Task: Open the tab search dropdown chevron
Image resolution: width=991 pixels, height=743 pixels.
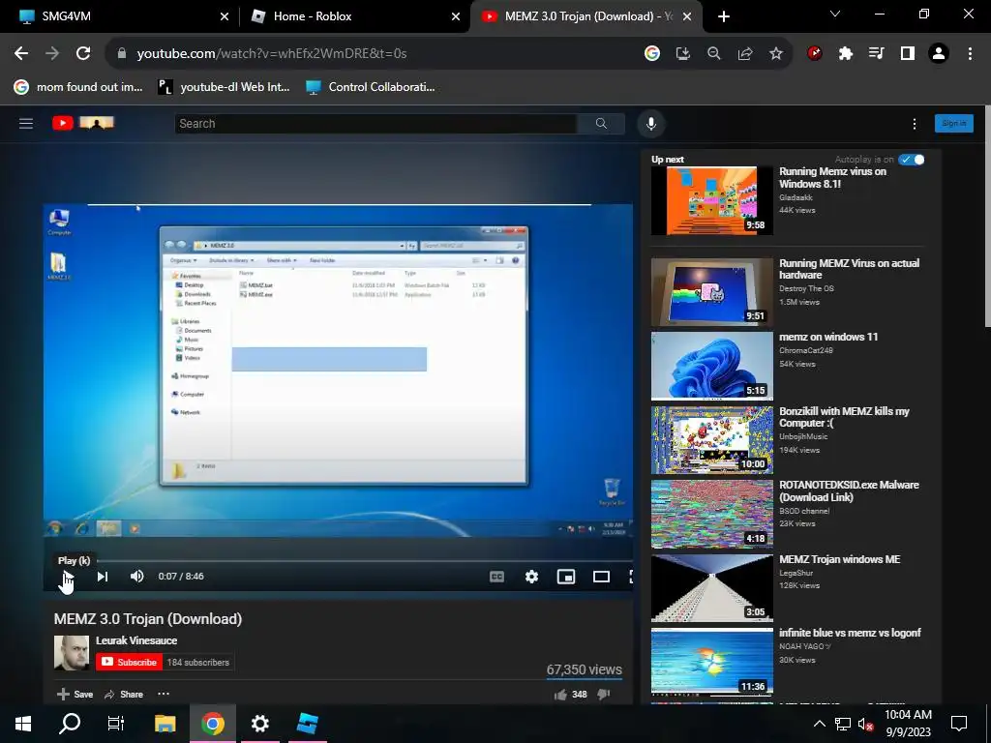Action: coord(835,14)
